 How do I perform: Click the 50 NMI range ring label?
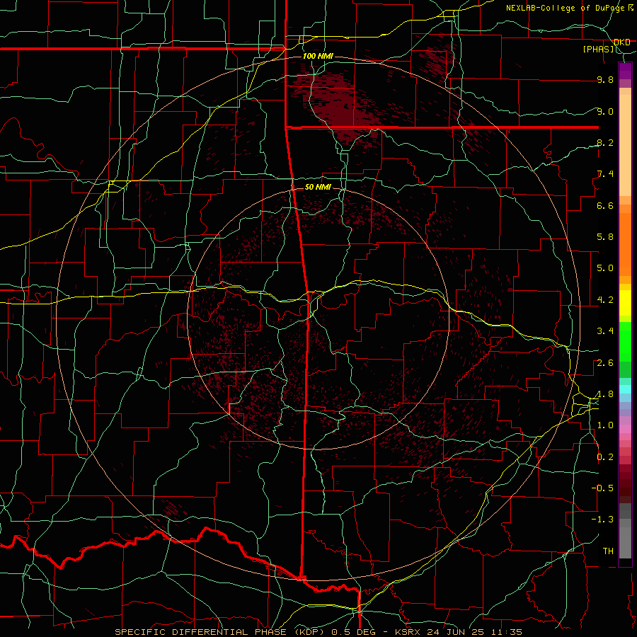click(318, 187)
